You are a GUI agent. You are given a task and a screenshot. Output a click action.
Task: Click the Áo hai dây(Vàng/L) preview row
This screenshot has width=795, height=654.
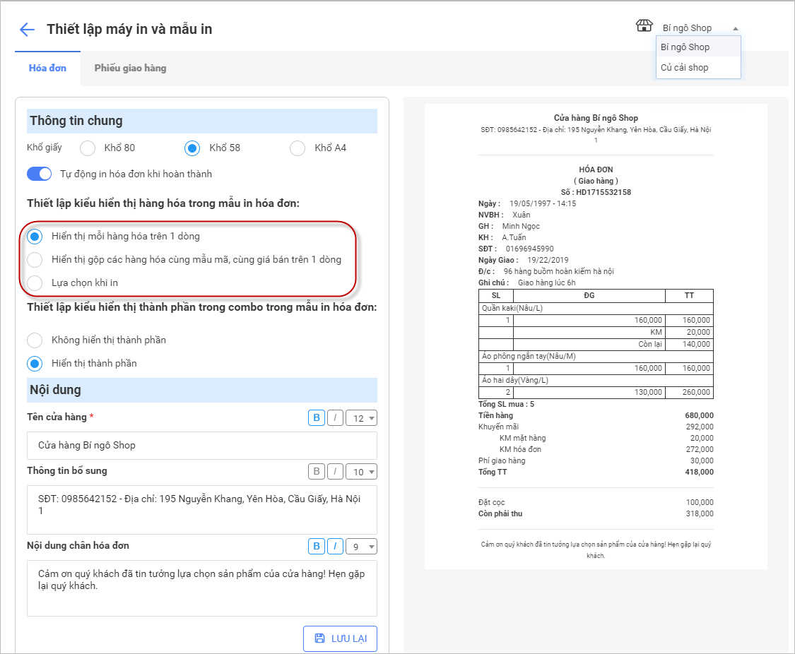(596, 380)
